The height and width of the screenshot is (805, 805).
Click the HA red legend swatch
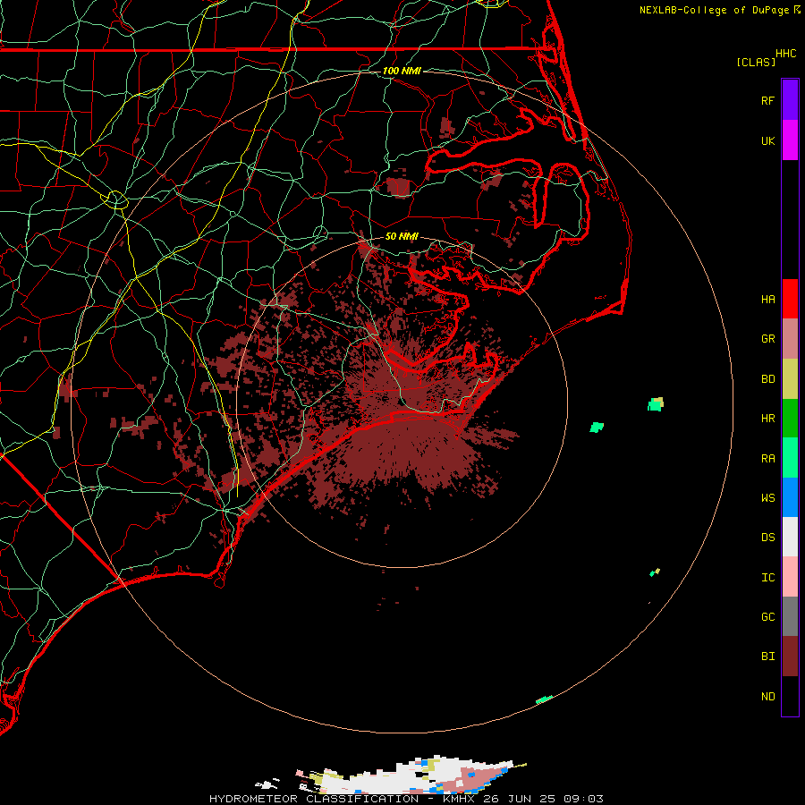coord(790,299)
